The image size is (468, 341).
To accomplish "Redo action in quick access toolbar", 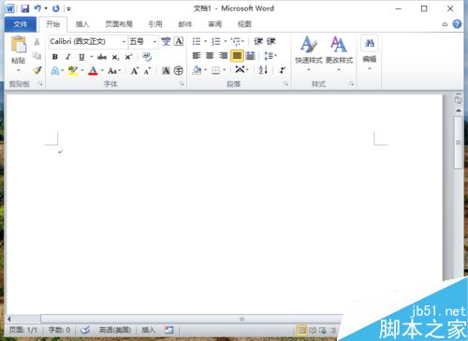I will pyautogui.click(x=56, y=8).
